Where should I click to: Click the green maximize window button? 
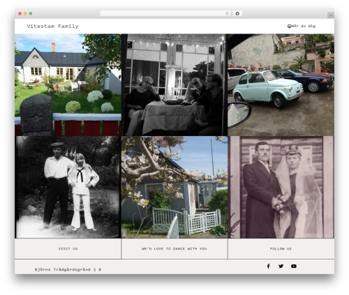[31, 13]
